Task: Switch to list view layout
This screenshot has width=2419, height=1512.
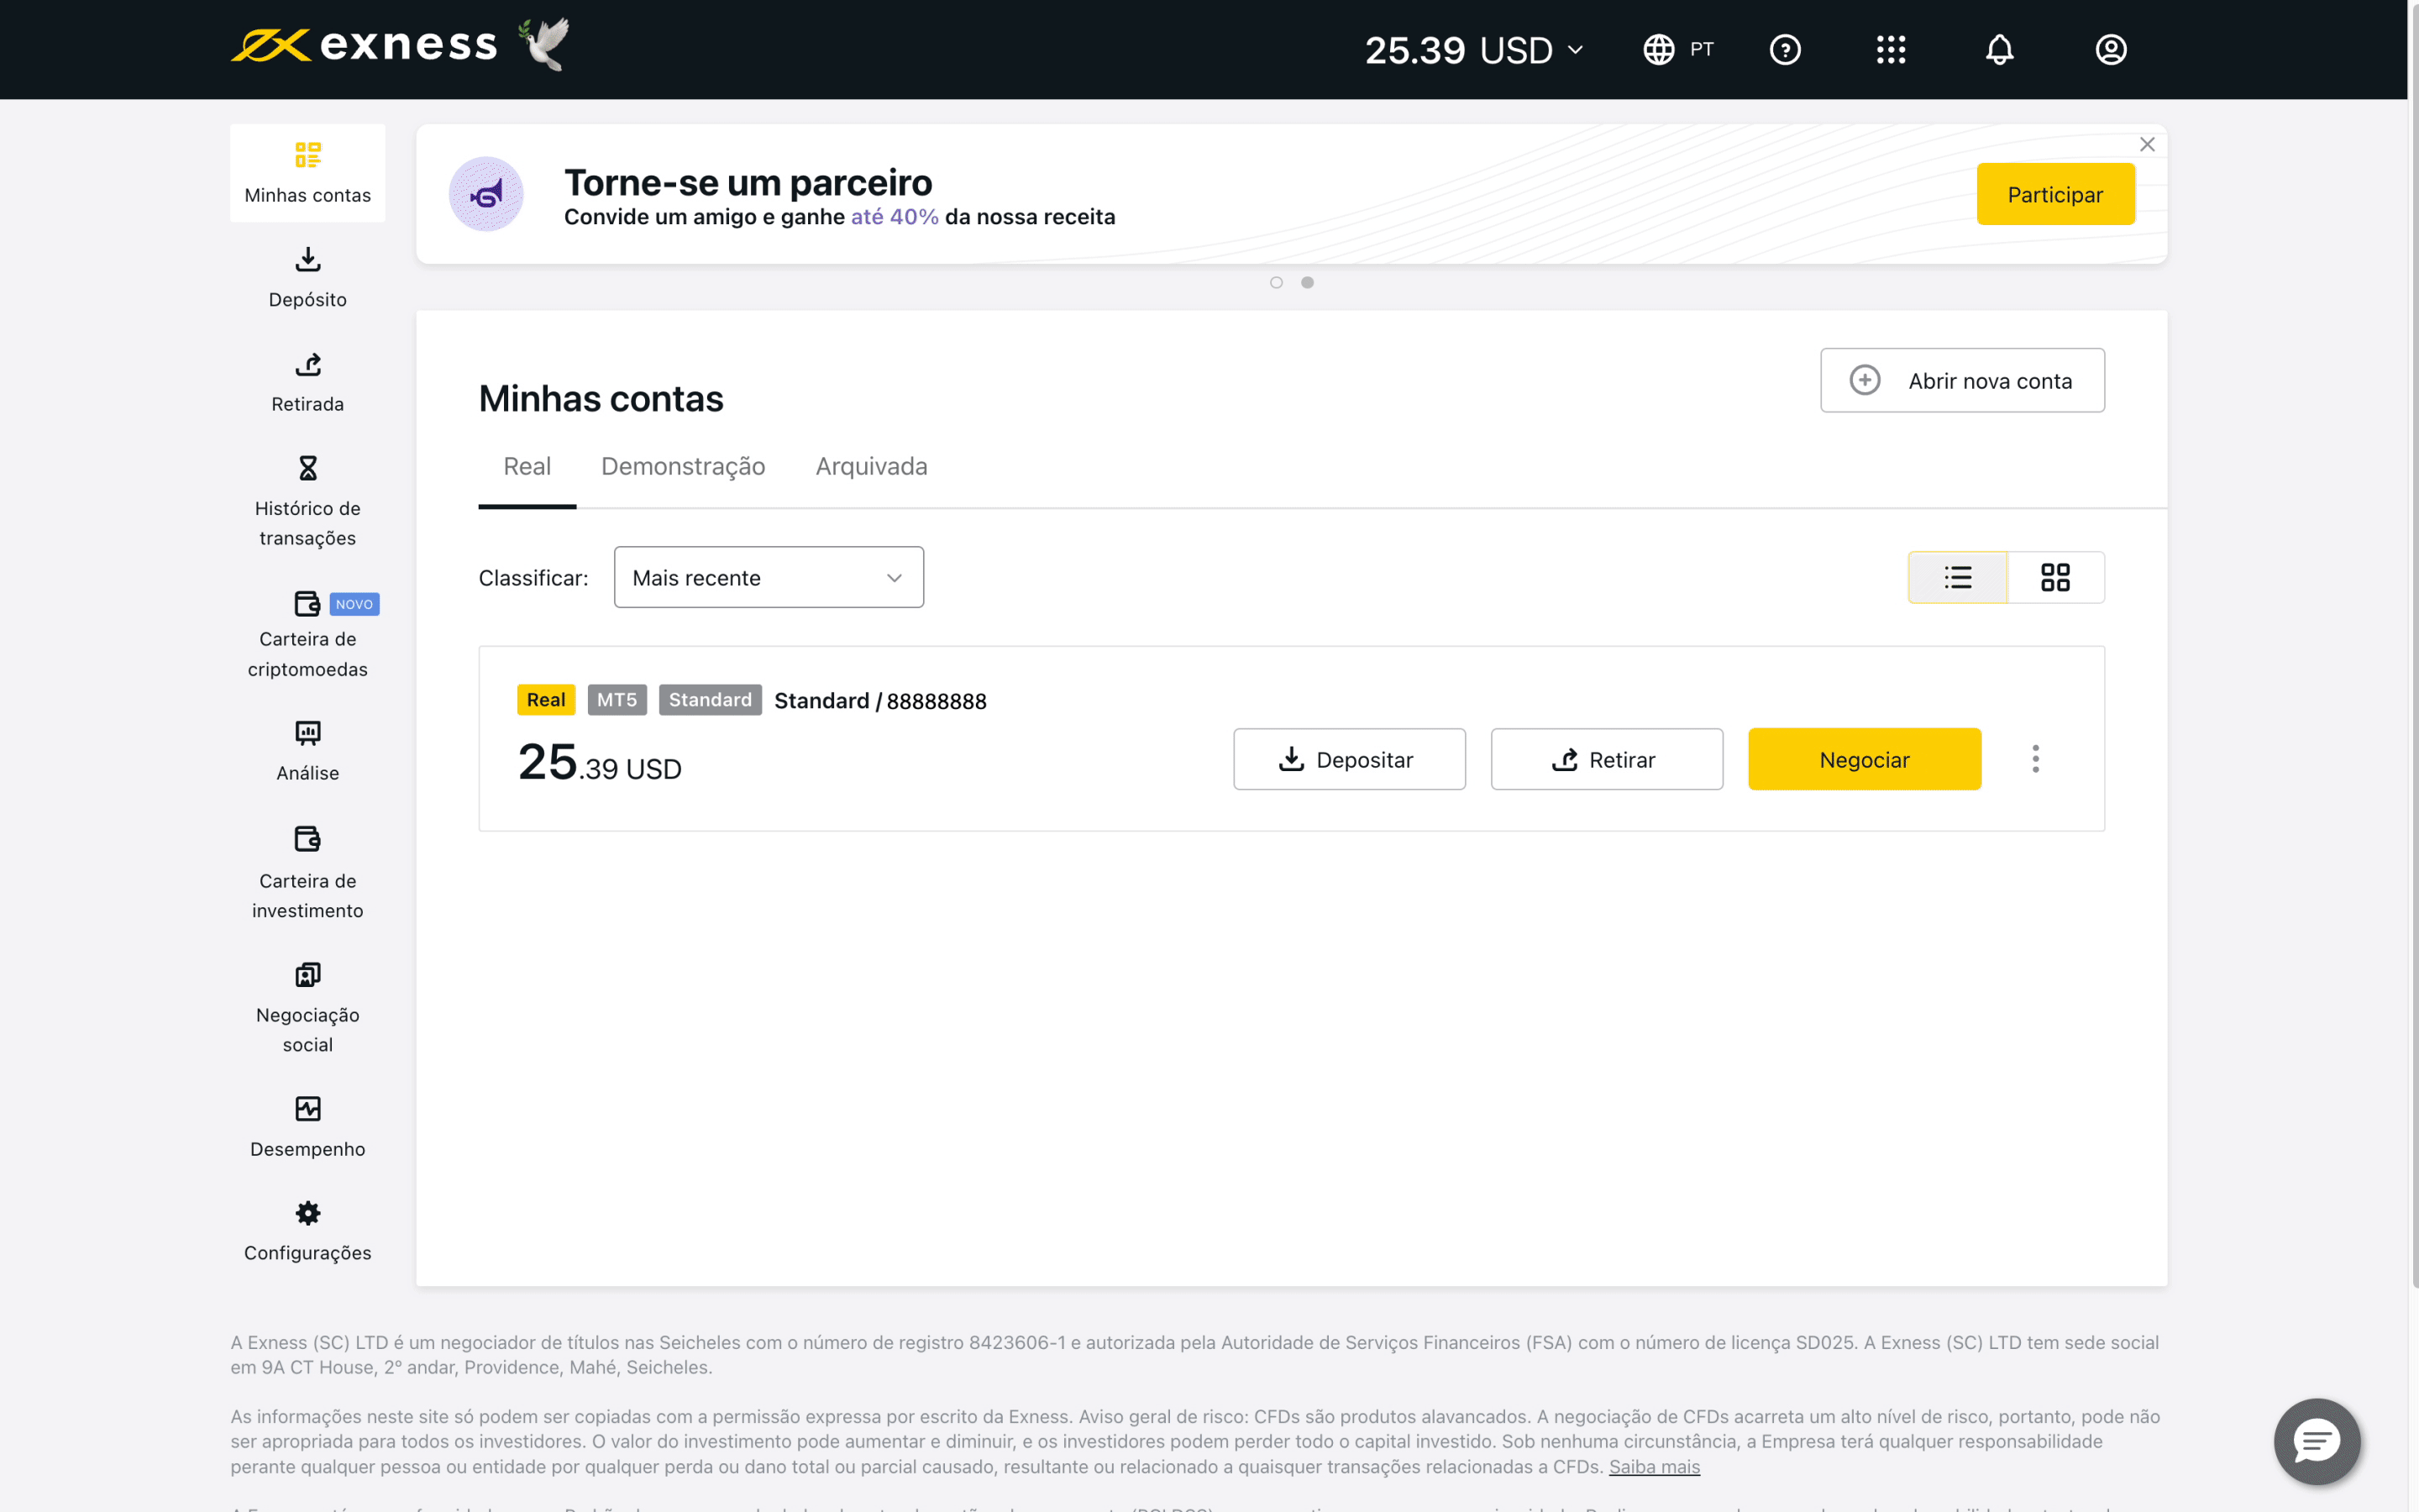Action: pyautogui.click(x=1957, y=577)
